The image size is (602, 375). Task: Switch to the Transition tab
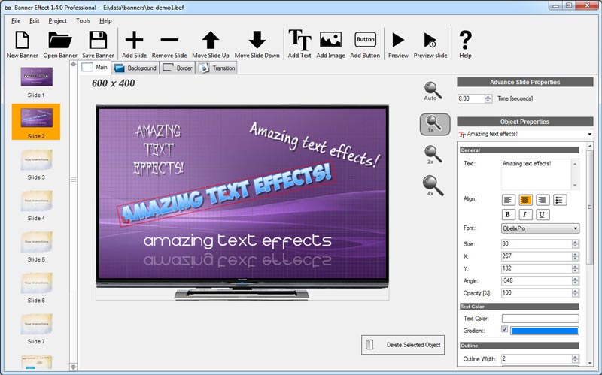(x=217, y=68)
